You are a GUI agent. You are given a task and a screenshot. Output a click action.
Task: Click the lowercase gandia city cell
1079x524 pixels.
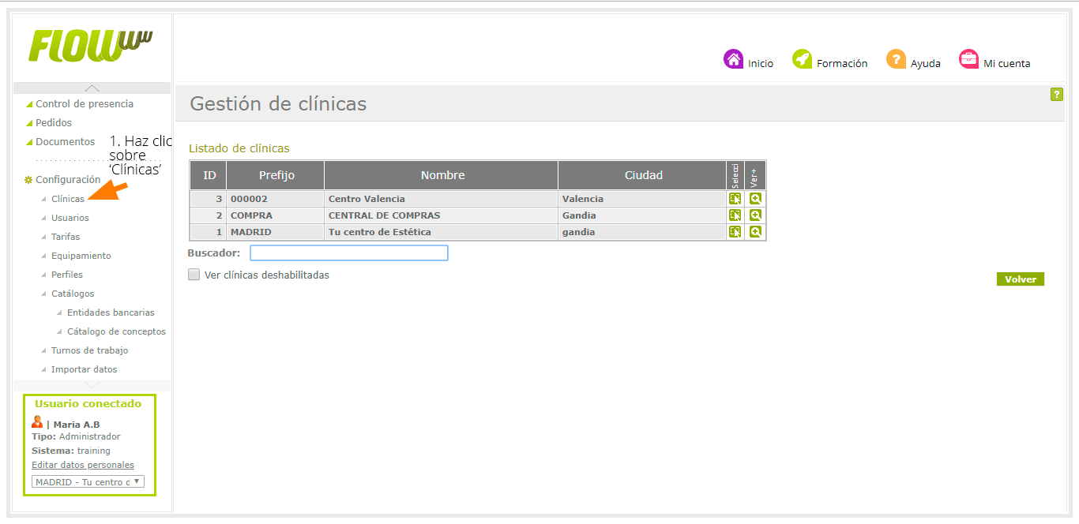click(x=643, y=232)
